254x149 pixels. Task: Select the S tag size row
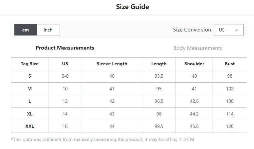pyautogui.click(x=129, y=76)
